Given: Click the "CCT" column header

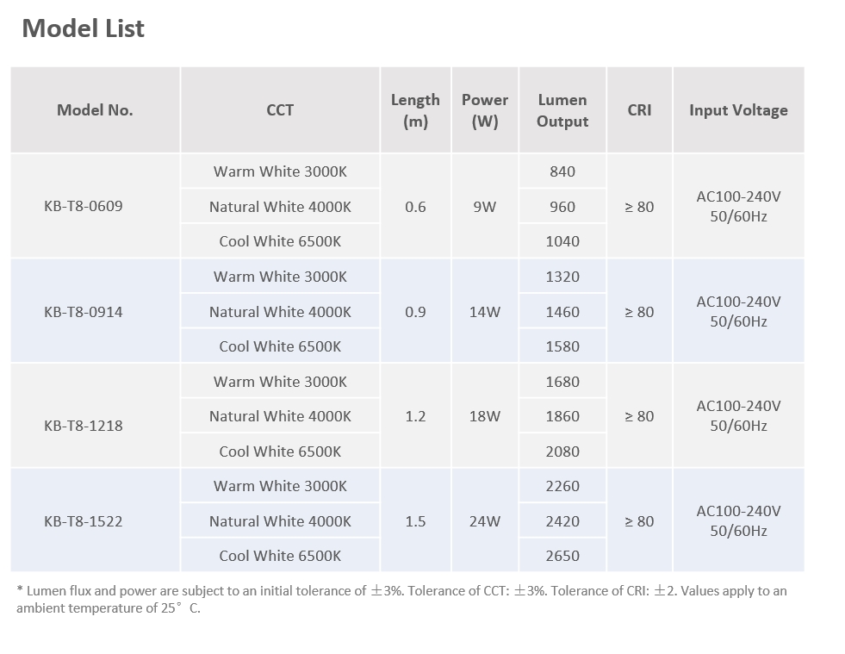Looking at the screenshot, I should (x=280, y=110).
